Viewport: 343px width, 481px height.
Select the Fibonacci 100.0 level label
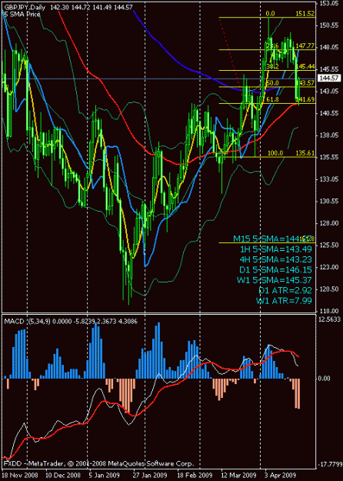(x=275, y=153)
